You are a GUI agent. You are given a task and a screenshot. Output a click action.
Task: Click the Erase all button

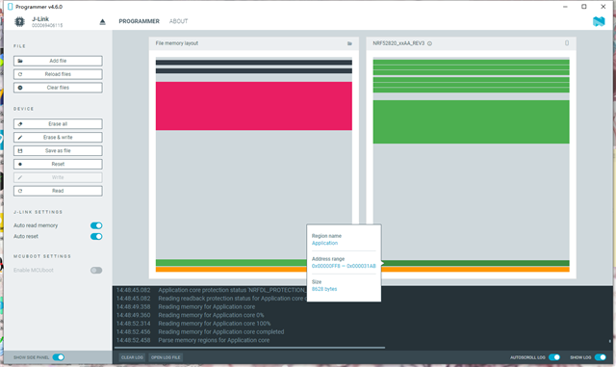(58, 124)
